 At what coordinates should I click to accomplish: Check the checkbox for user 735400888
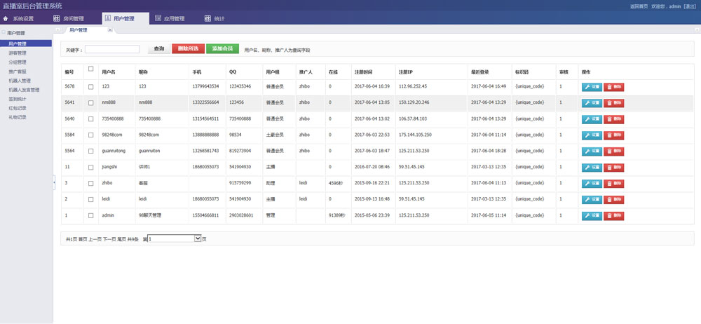90,119
